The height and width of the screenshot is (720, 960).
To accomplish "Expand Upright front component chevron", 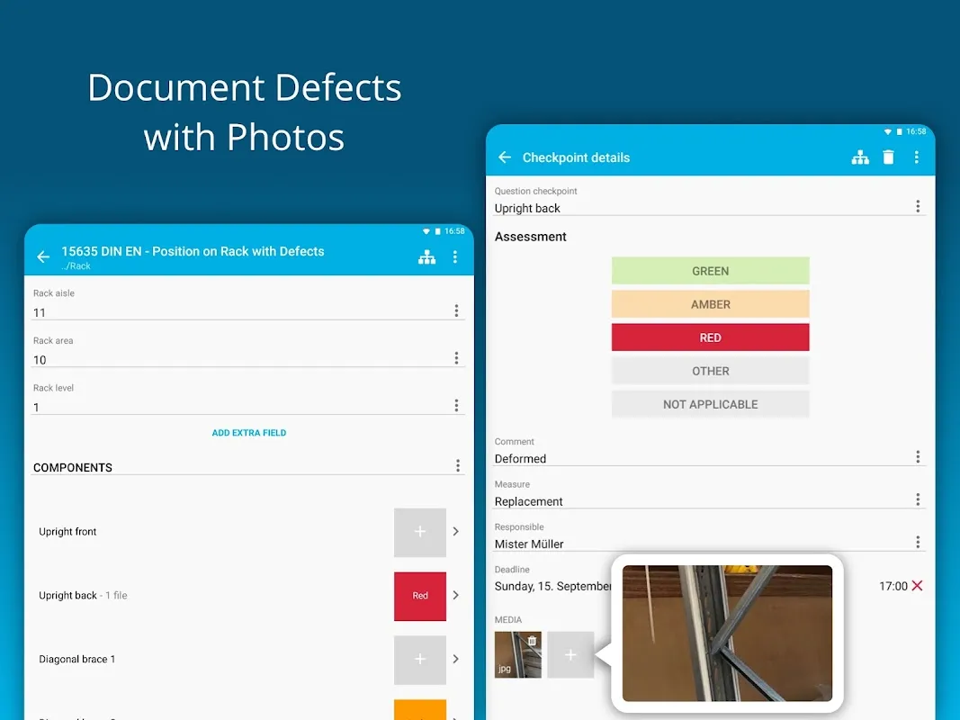I will [x=455, y=531].
